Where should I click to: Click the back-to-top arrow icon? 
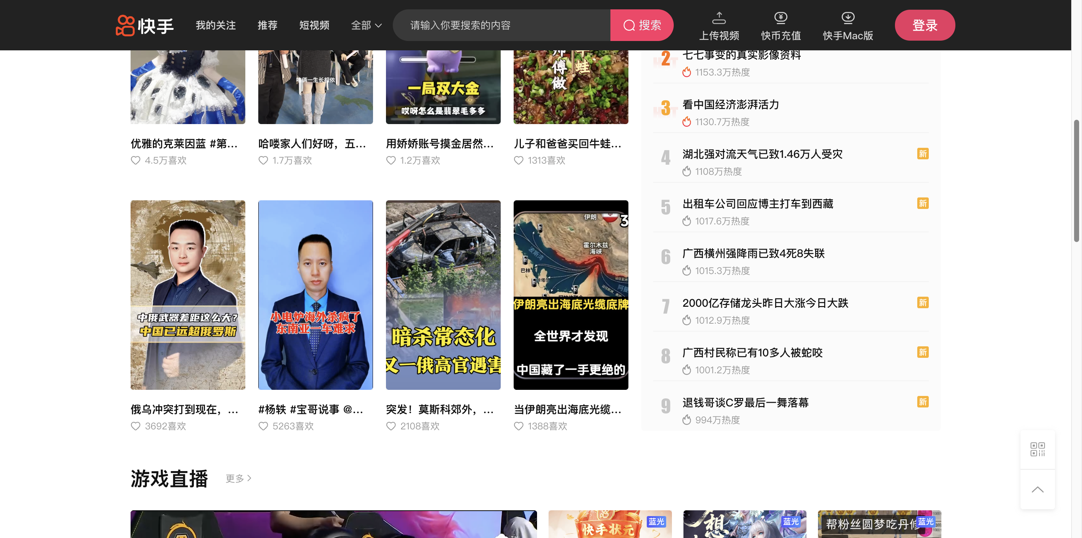point(1037,490)
